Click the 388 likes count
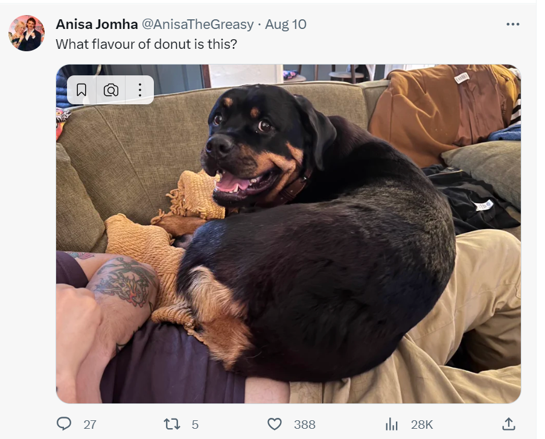This screenshot has width=545, height=439. tap(304, 425)
